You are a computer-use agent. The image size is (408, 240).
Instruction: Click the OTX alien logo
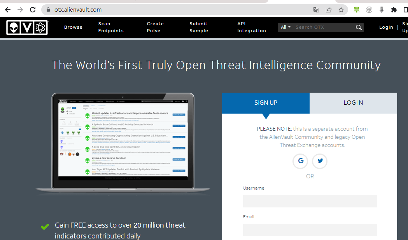coord(27,27)
